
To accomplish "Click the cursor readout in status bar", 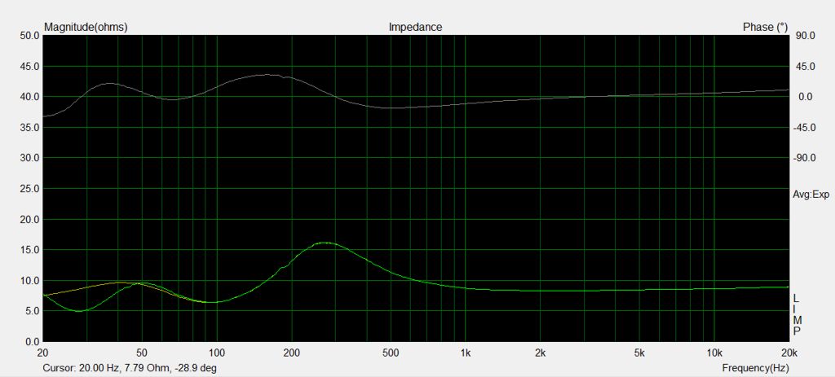I will [x=130, y=368].
